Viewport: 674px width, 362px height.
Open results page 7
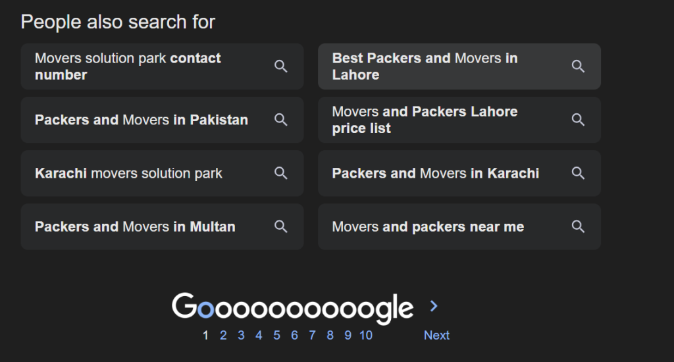[312, 336]
